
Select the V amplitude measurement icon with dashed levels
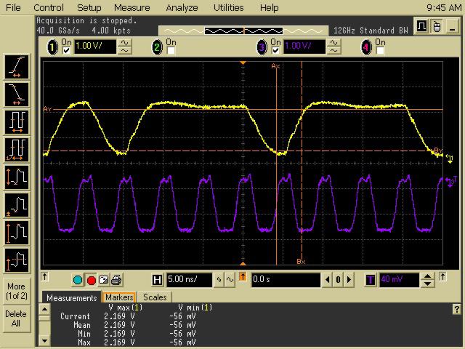pyautogui.click(x=17, y=260)
